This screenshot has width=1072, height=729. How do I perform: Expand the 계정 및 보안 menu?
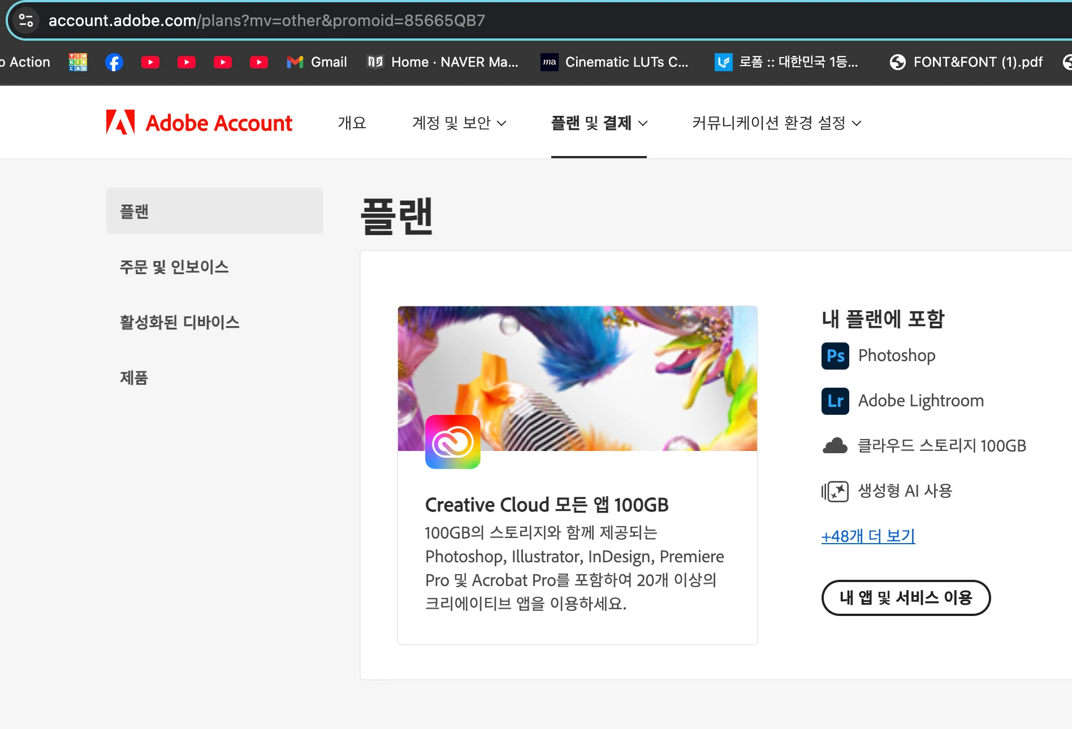tap(459, 123)
